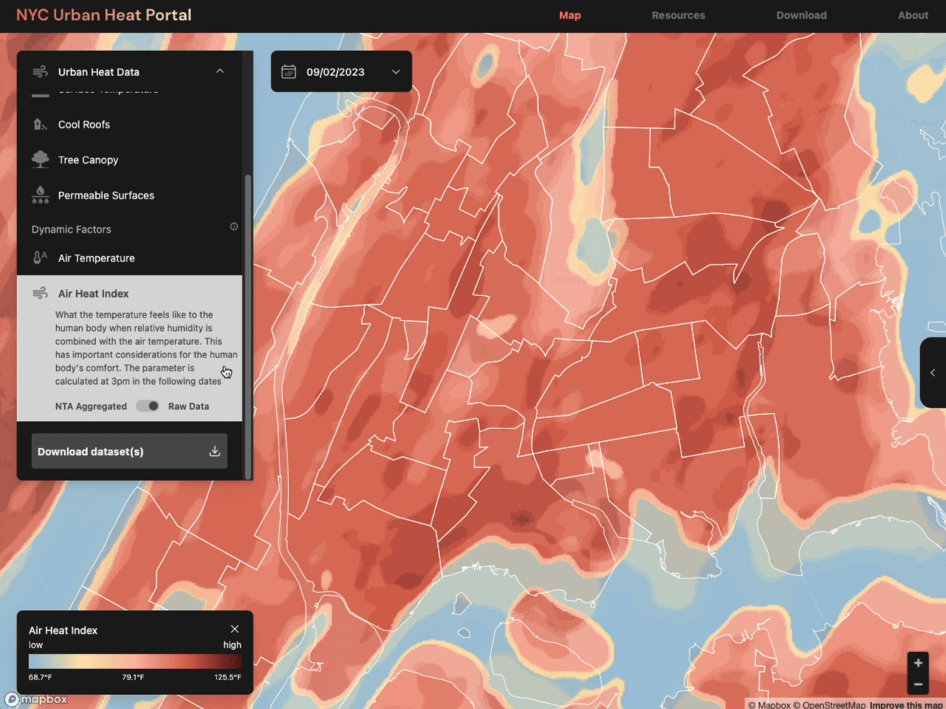Collapse the Urban Heat Data panel
The width and height of the screenshot is (946, 709).
tap(220, 72)
